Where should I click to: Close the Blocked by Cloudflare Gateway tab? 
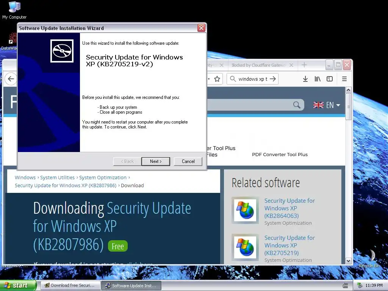point(291,65)
